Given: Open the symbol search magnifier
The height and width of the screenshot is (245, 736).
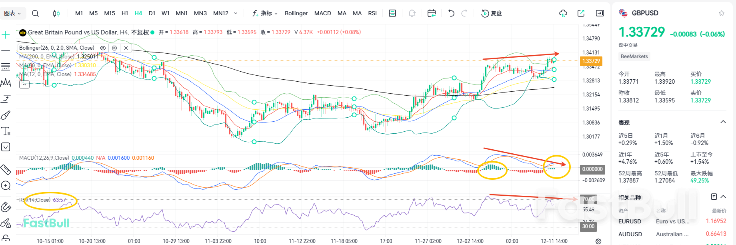Looking at the screenshot, I should [35, 13].
